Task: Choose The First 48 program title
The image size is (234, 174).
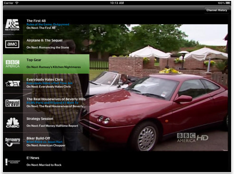Action: point(36,21)
